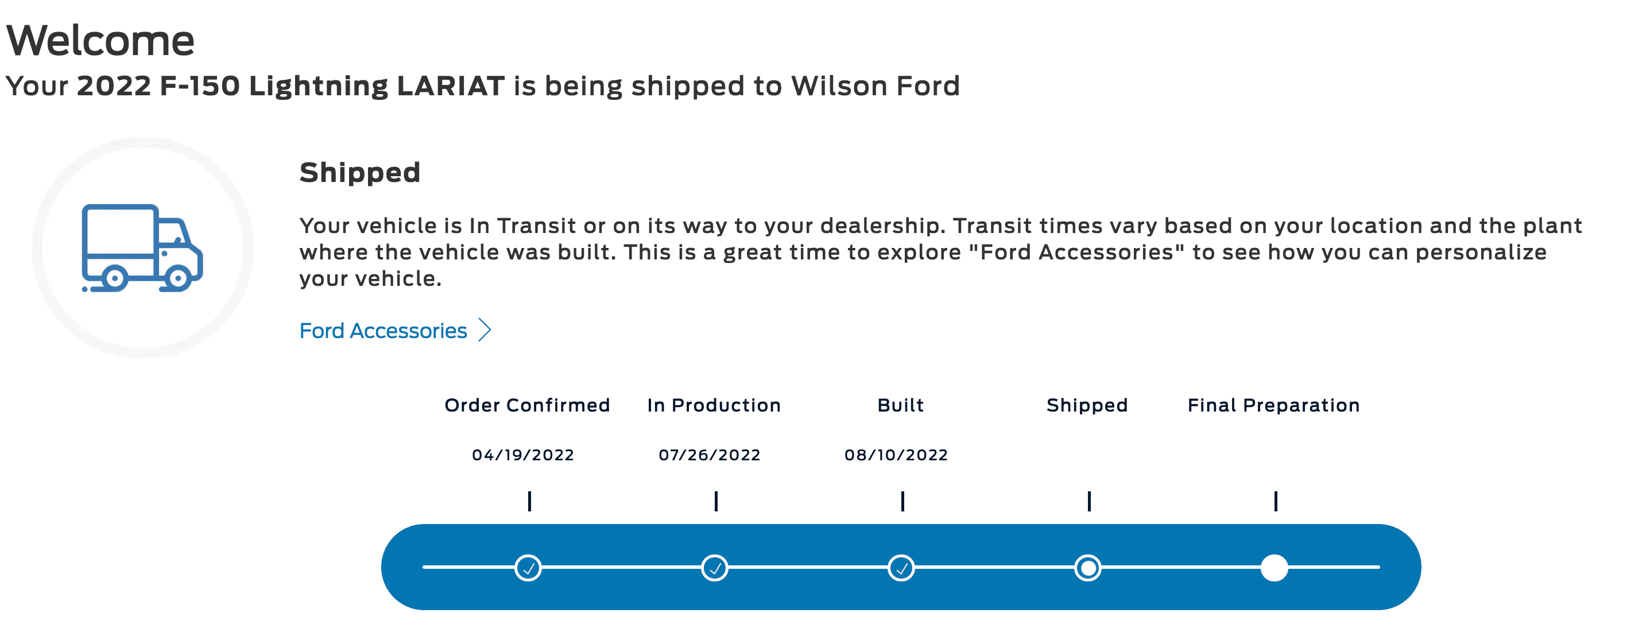
Task: Click the 2022 F-150 Lightning LARIAT text
Action: pos(290,86)
